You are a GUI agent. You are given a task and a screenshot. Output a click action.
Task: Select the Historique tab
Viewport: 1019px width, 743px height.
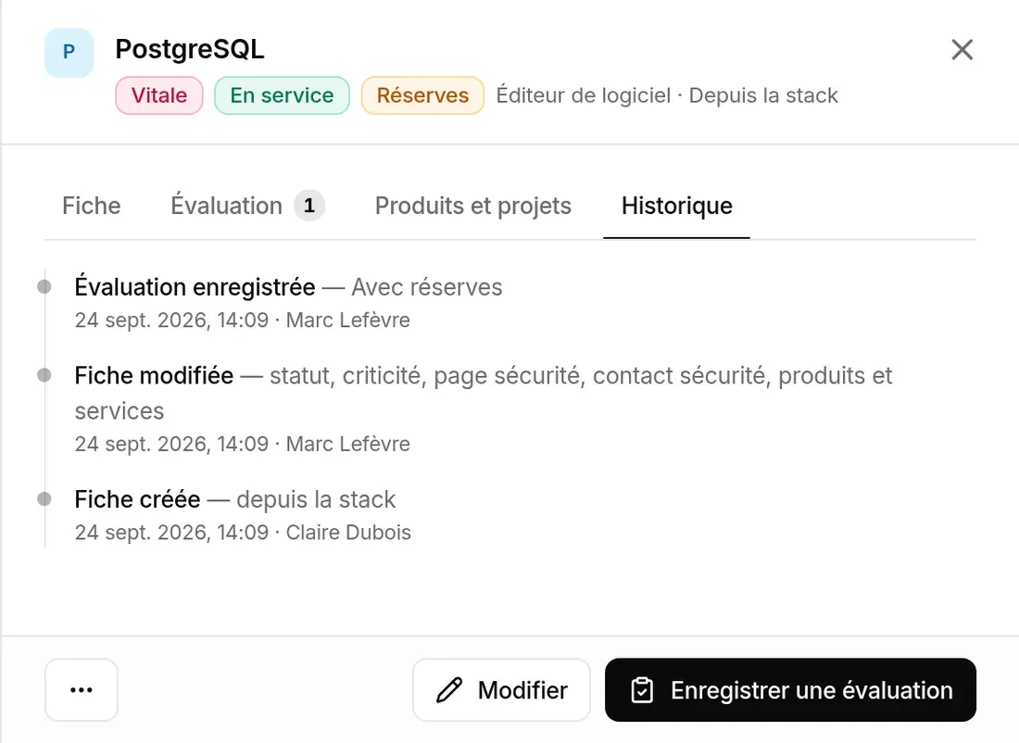[676, 206]
